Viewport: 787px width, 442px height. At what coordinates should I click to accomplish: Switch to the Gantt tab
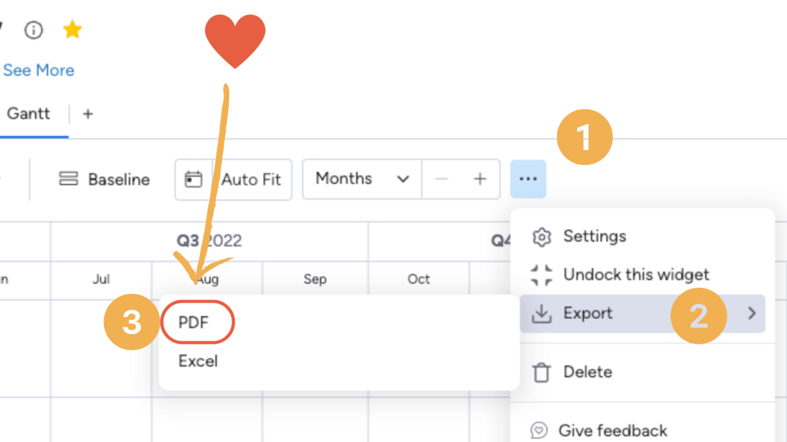tap(28, 113)
